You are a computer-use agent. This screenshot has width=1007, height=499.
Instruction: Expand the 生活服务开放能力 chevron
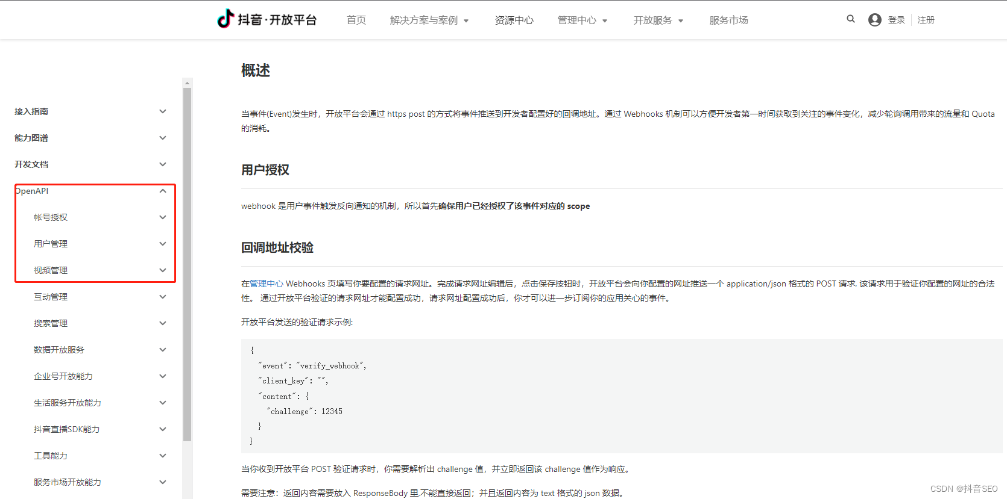pos(163,403)
